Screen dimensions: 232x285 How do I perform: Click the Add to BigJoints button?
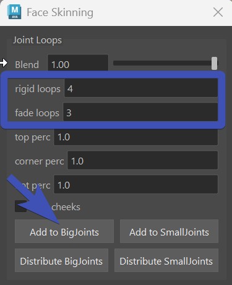(x=64, y=231)
